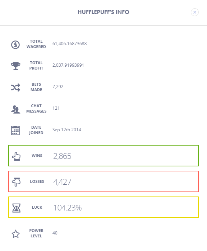Select the total wagered value 61,406.16873688
207x251 pixels.
pos(69,44)
